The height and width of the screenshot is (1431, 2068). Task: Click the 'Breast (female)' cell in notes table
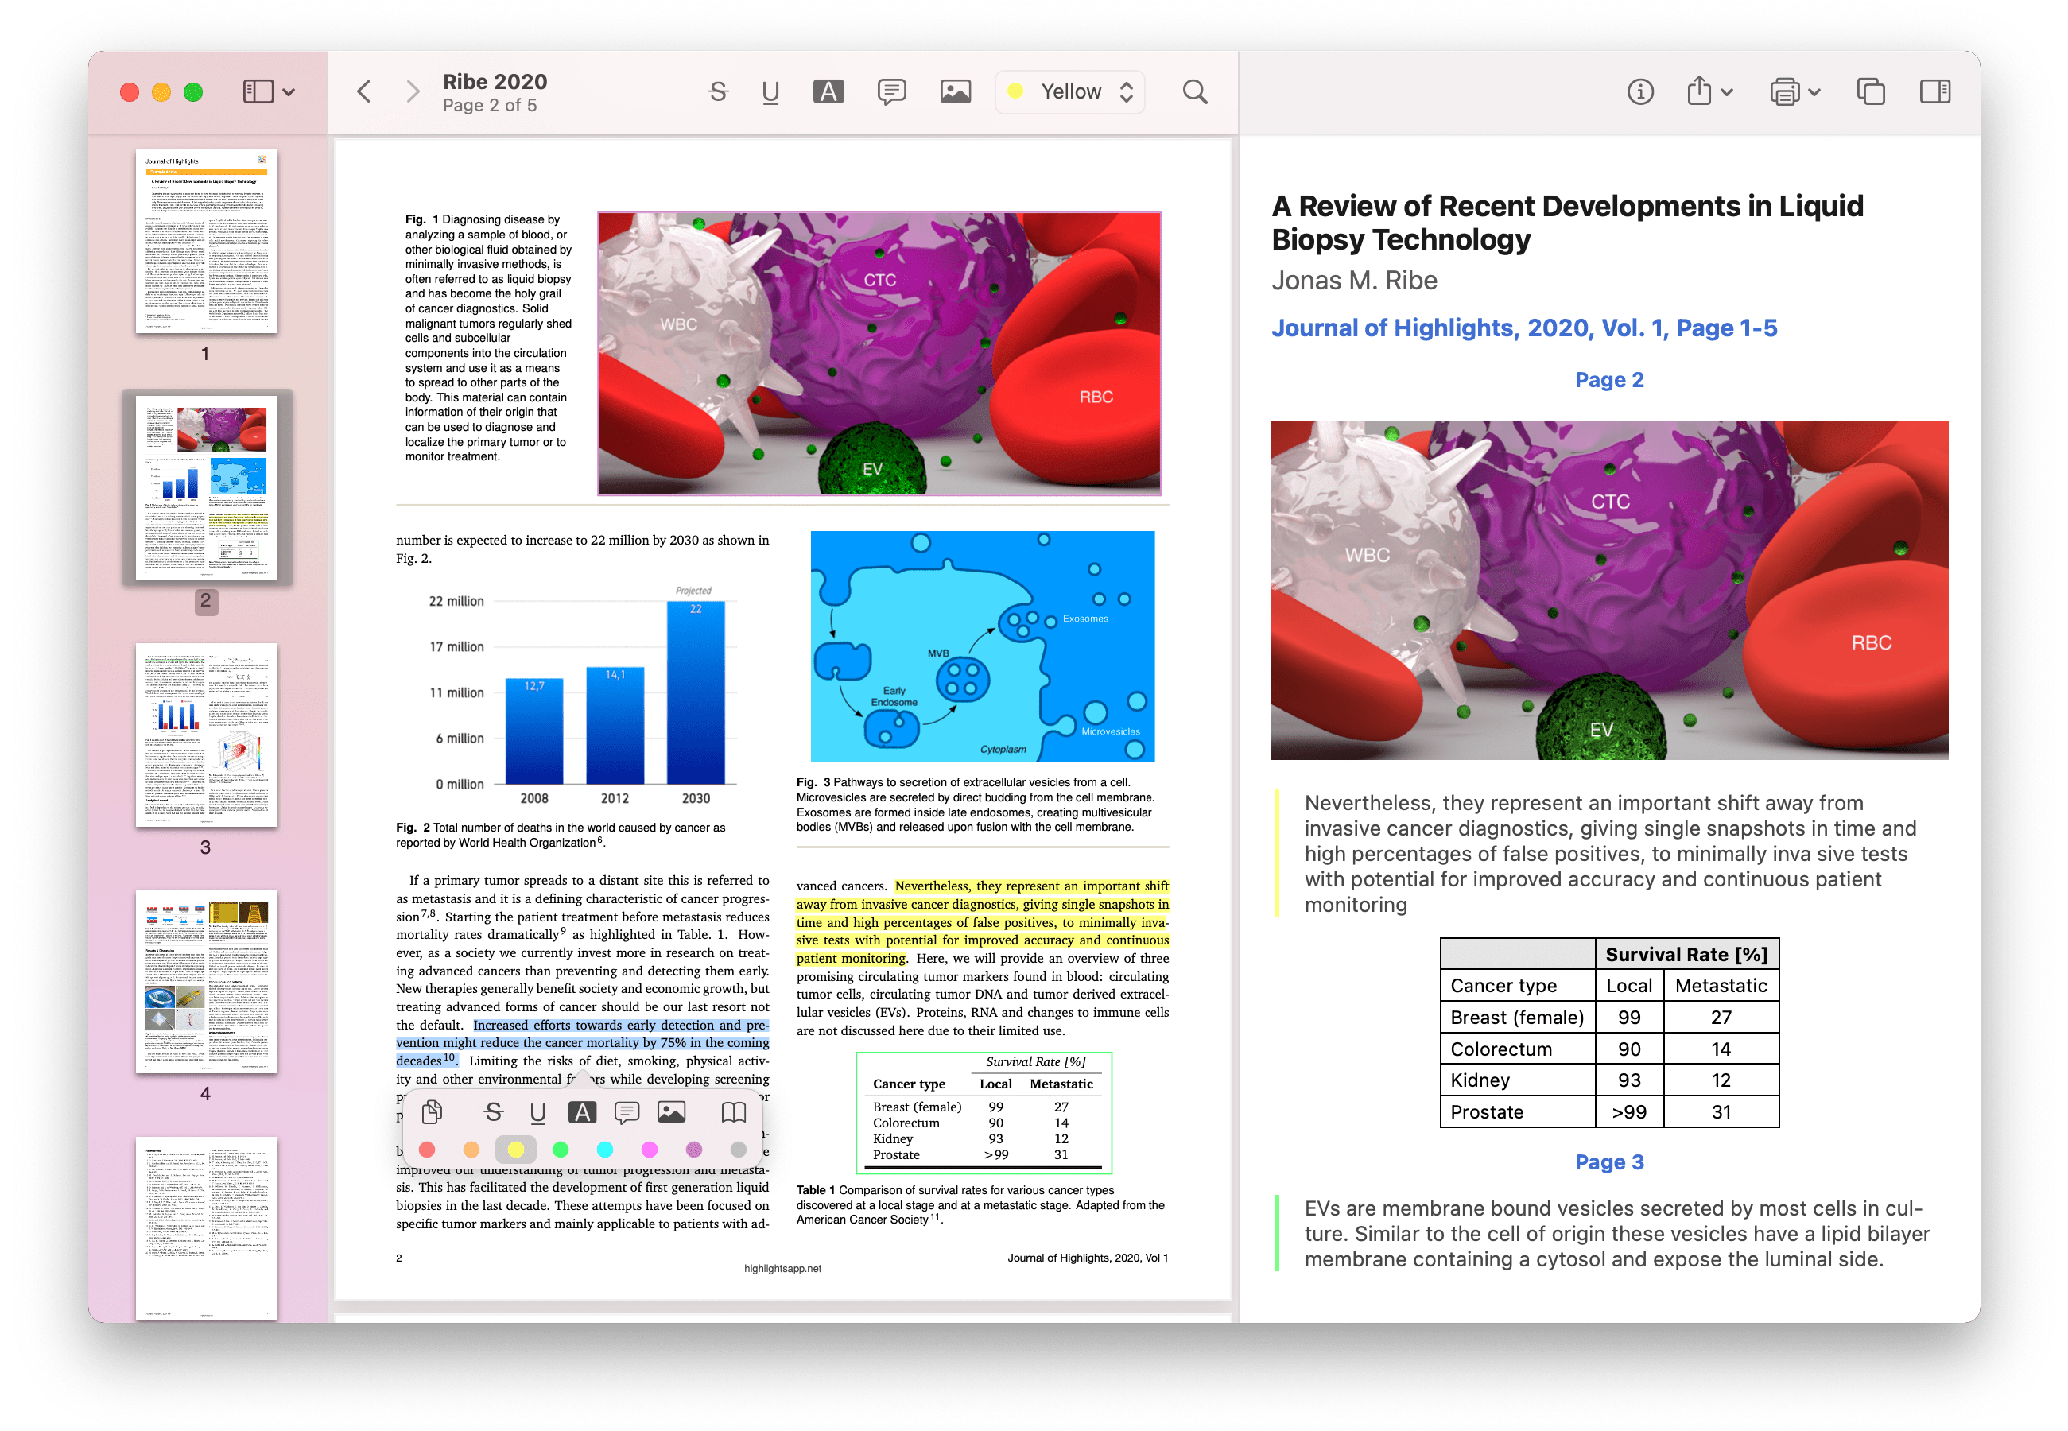[1517, 1018]
